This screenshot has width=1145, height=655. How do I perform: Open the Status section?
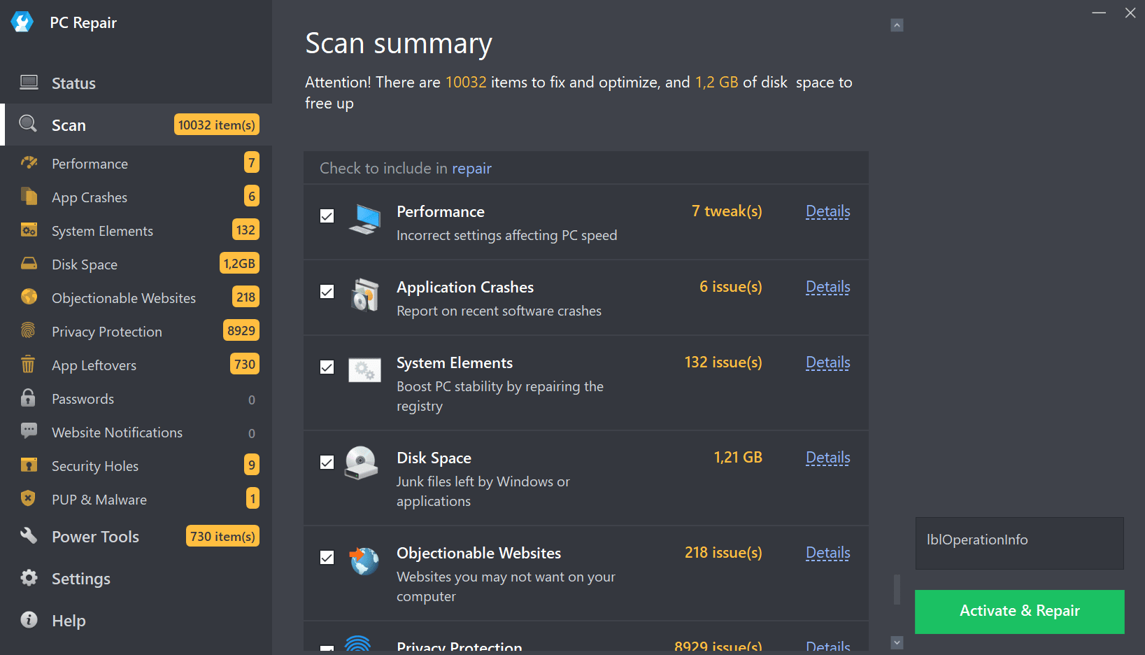73,83
